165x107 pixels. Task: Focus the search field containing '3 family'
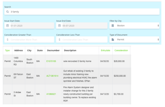82,12
